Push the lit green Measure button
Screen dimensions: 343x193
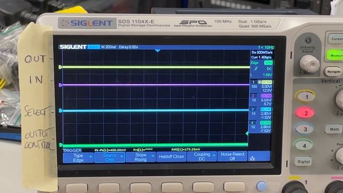[x=335, y=55]
